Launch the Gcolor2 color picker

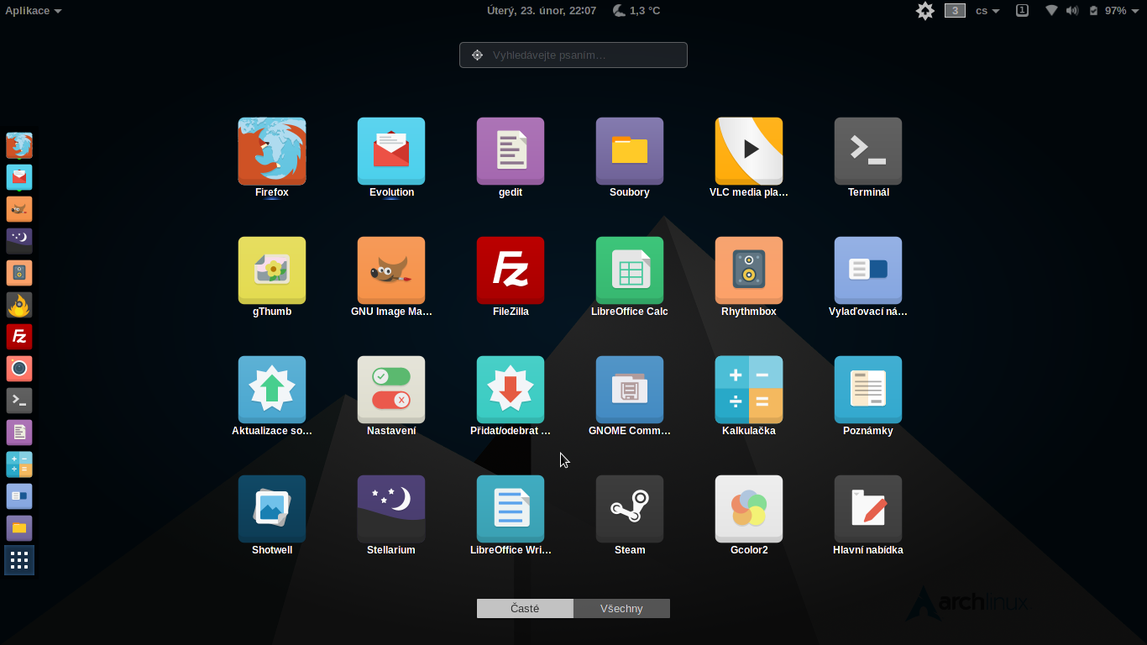(749, 510)
